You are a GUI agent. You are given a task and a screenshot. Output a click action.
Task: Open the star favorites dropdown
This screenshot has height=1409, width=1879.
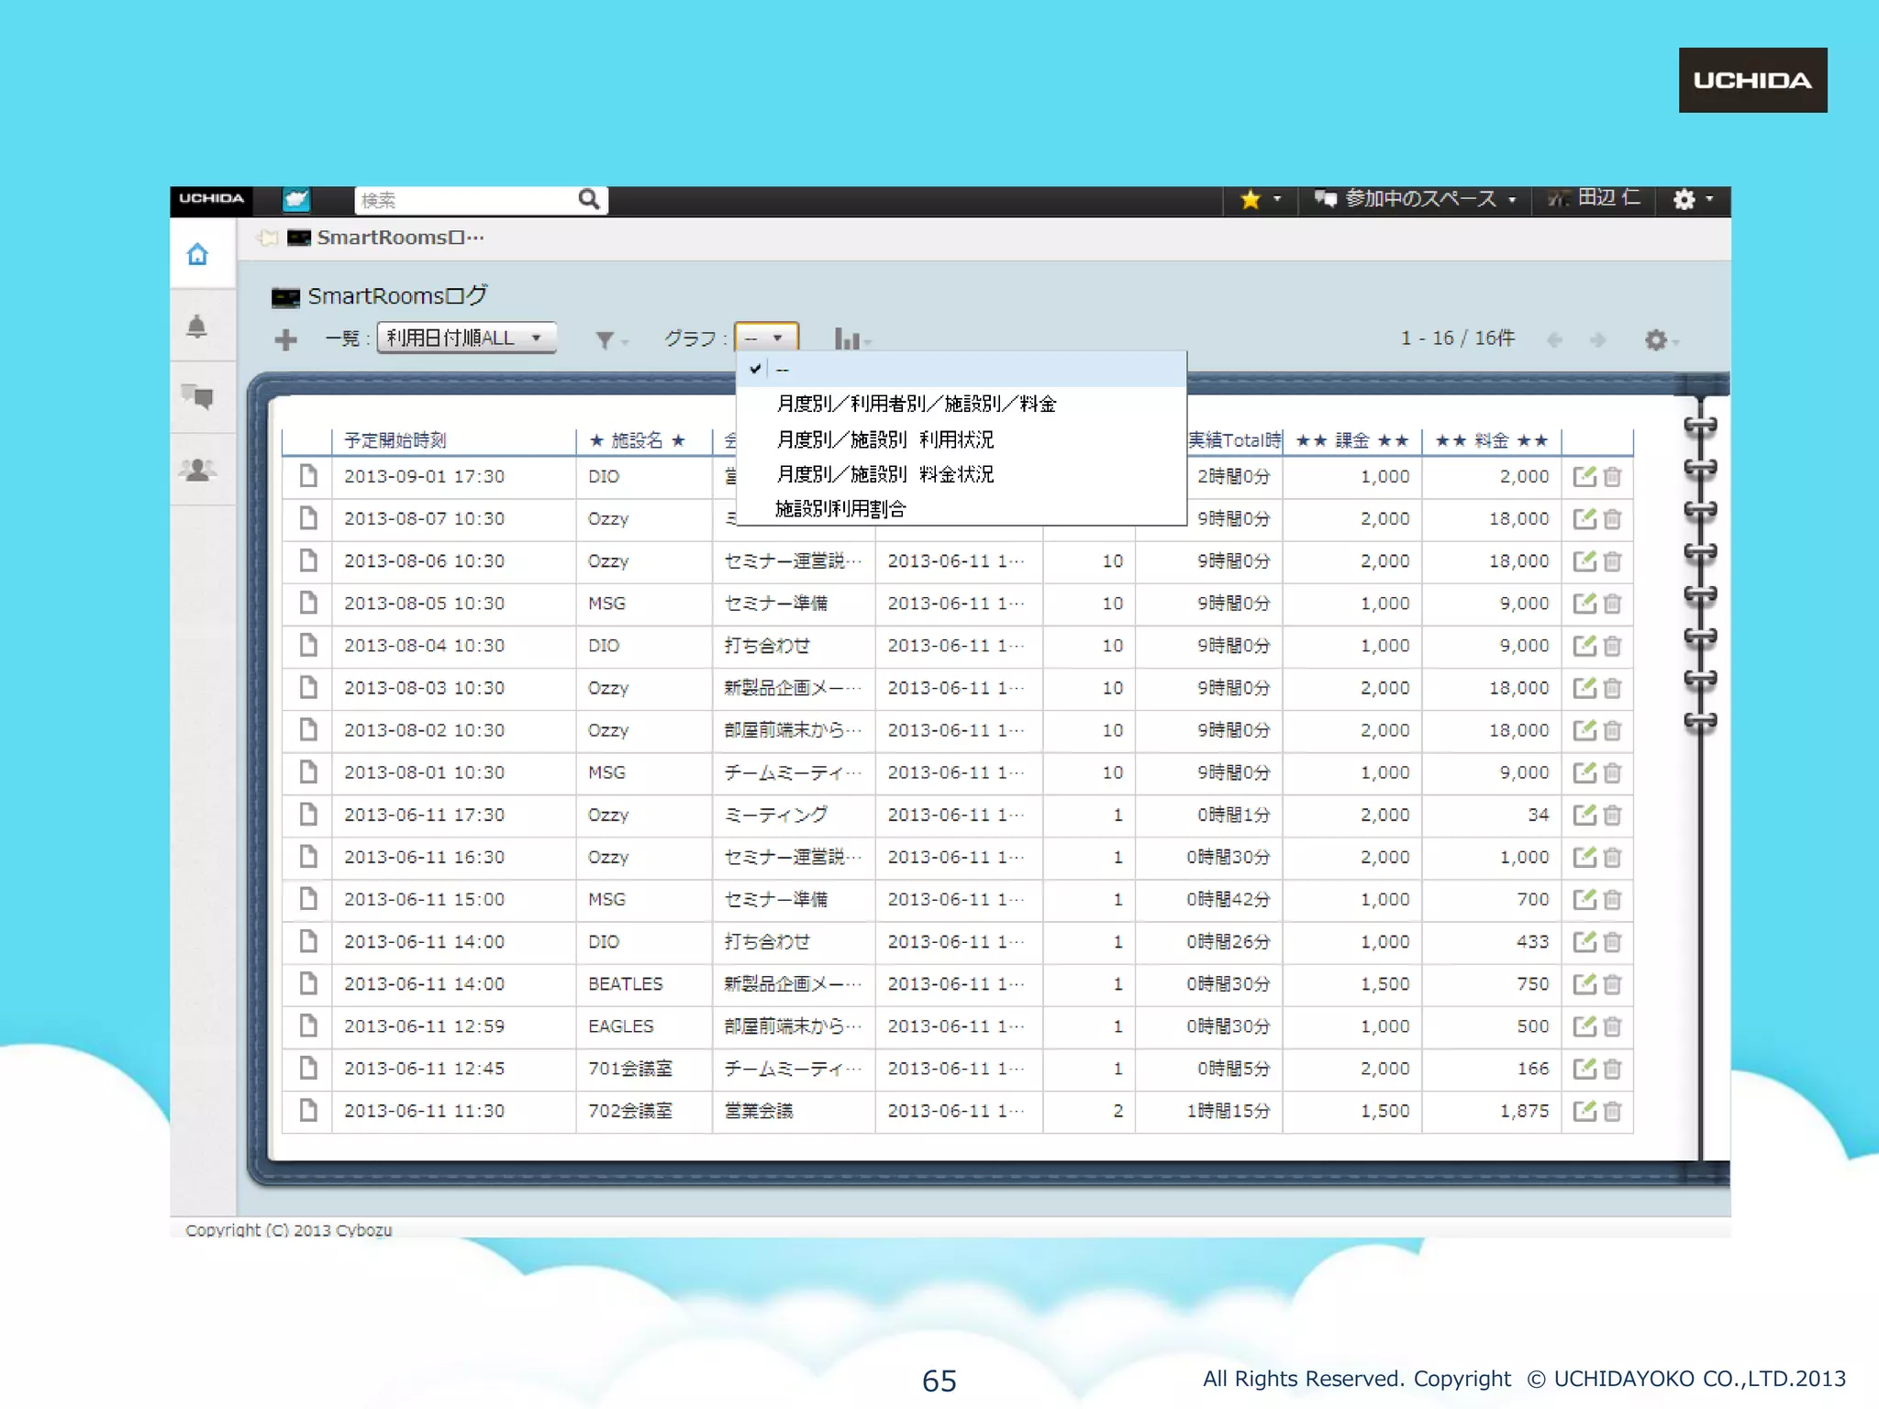click(1260, 199)
